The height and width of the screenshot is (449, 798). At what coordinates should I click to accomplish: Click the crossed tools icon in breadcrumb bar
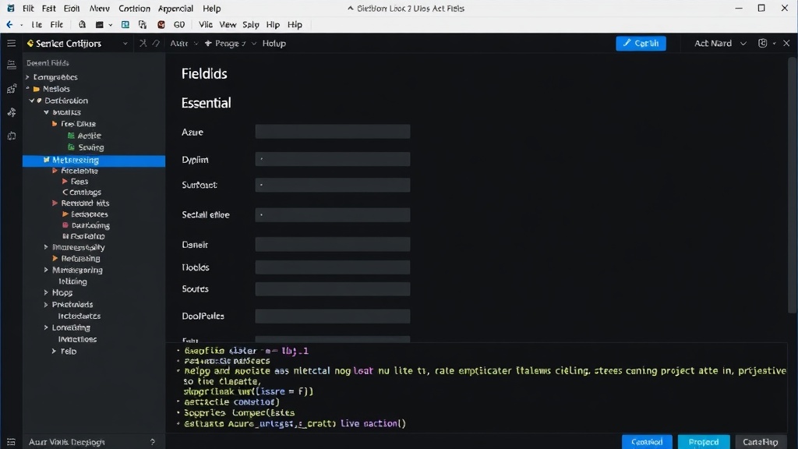tap(143, 44)
